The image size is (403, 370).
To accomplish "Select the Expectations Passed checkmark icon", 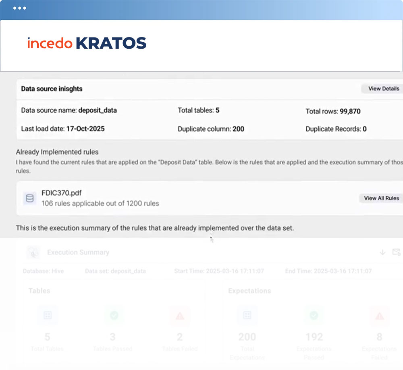I will pos(314,316).
